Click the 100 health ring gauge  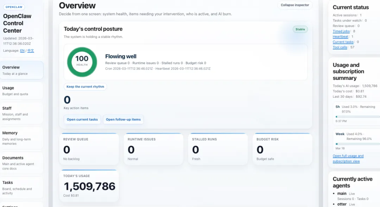click(x=82, y=62)
